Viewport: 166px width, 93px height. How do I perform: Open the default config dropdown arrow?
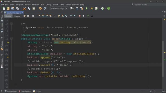pyautogui.click(x=67, y=8)
